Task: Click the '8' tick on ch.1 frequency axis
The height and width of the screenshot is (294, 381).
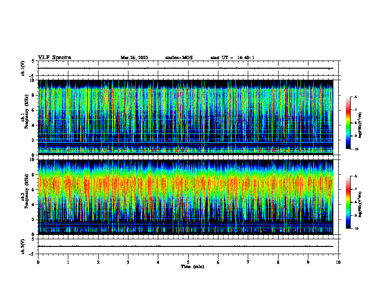Action: coord(34,95)
